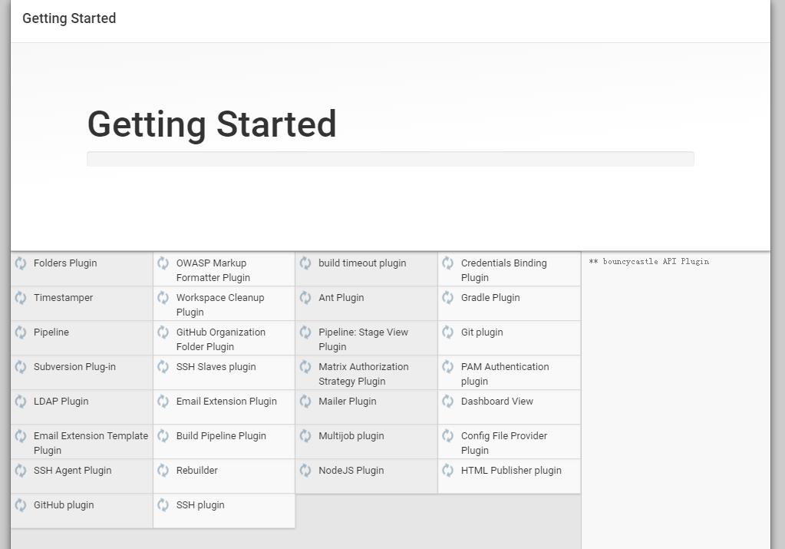Click the 'Mailer Plugin' text
The height and width of the screenshot is (549, 785).
pyautogui.click(x=348, y=402)
